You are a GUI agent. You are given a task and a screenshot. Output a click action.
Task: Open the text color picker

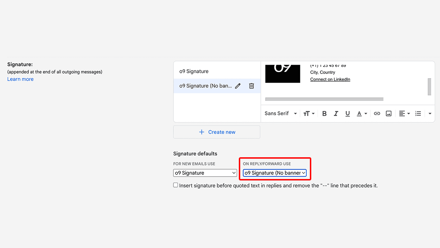pyautogui.click(x=362, y=113)
